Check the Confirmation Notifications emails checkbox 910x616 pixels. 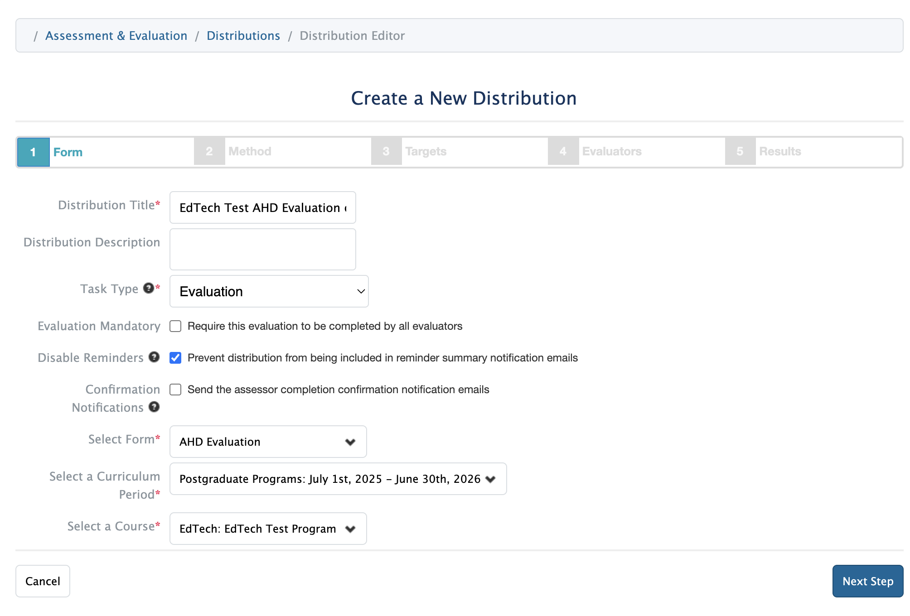pos(175,390)
